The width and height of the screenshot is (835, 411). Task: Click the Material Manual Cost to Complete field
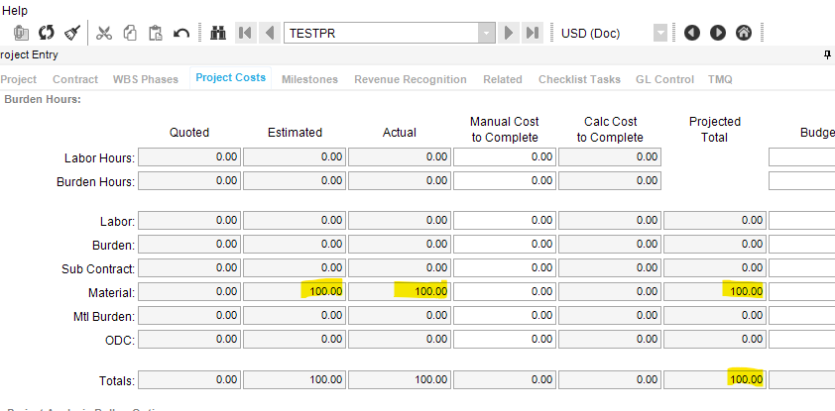point(505,291)
